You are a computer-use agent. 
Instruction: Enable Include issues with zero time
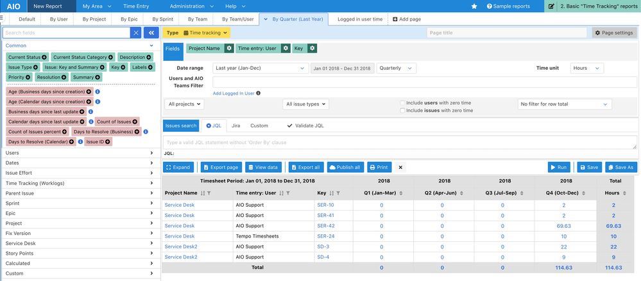pos(403,111)
